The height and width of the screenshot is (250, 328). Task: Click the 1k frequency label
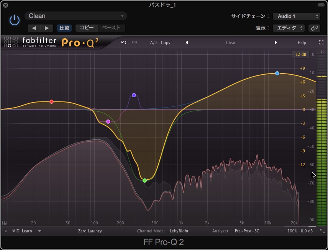181,223
